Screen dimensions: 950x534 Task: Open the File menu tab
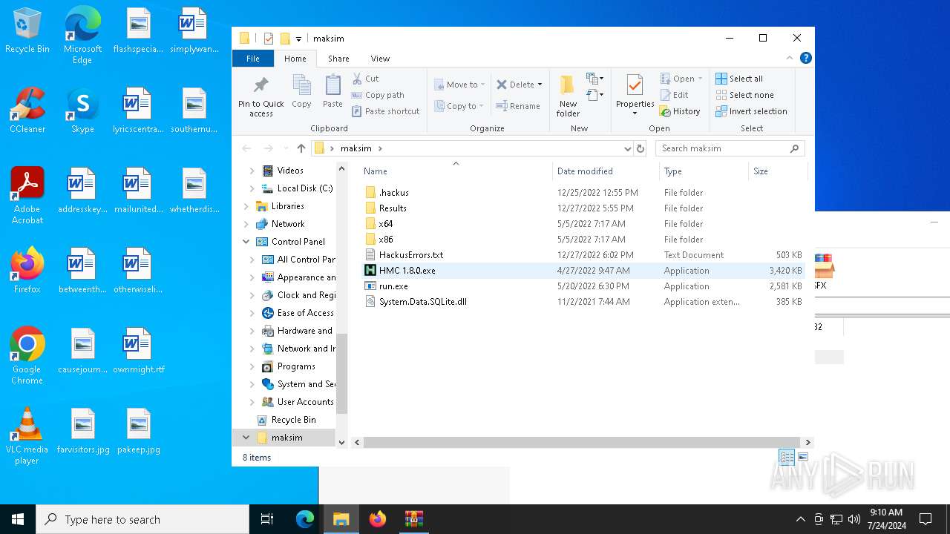pyautogui.click(x=253, y=59)
